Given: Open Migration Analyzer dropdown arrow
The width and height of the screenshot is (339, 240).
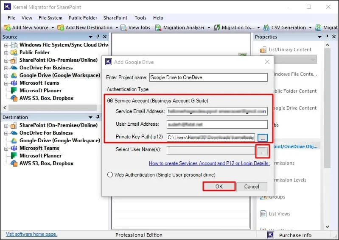Looking at the screenshot, I should click(209, 28).
